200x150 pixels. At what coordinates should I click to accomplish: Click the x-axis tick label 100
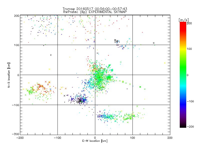coord(132,138)
